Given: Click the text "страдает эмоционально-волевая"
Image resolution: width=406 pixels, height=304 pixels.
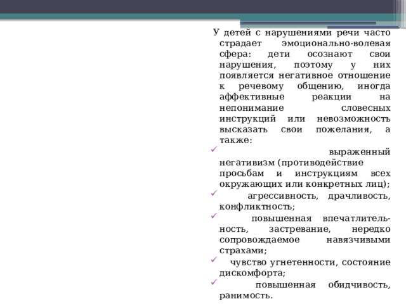Looking at the screenshot, I should point(304,44).
